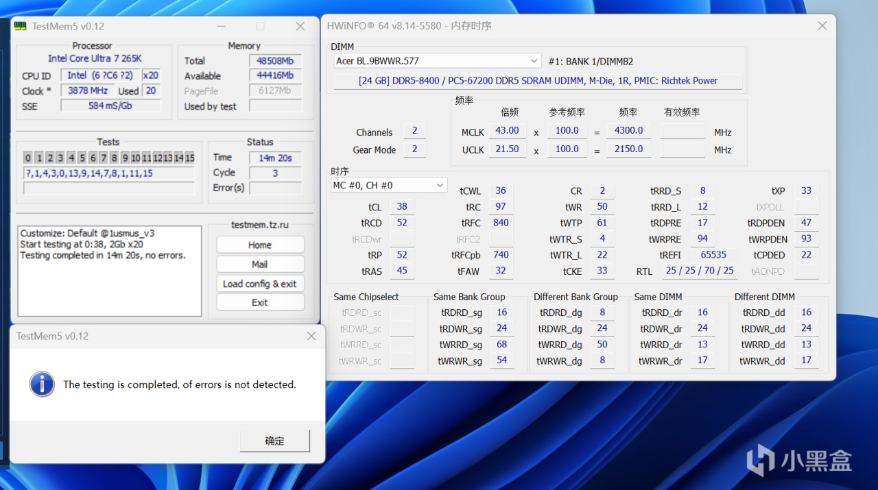878x490 pixels.
Task: Select test number 15 box
Action: tap(189, 158)
